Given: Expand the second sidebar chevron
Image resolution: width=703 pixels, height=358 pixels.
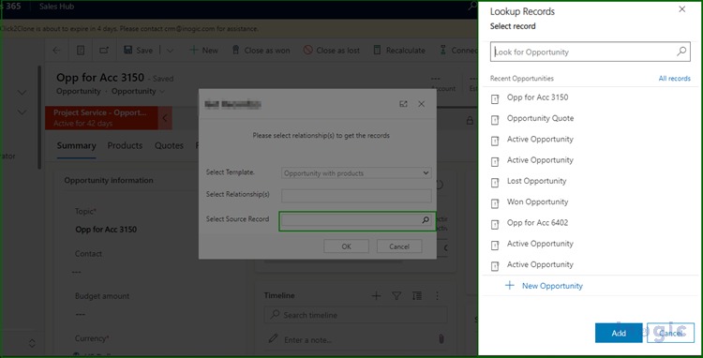Looking at the screenshot, I should tap(22, 112).
